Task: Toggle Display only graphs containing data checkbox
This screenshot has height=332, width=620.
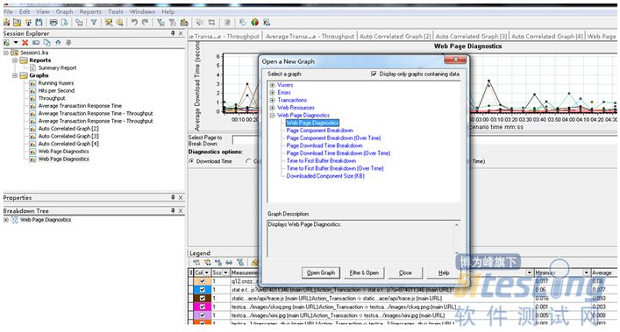Action: click(x=374, y=74)
